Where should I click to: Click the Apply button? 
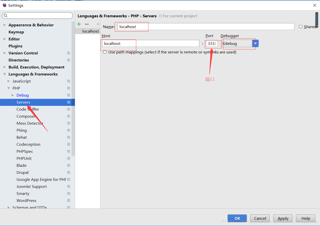pos(283,218)
